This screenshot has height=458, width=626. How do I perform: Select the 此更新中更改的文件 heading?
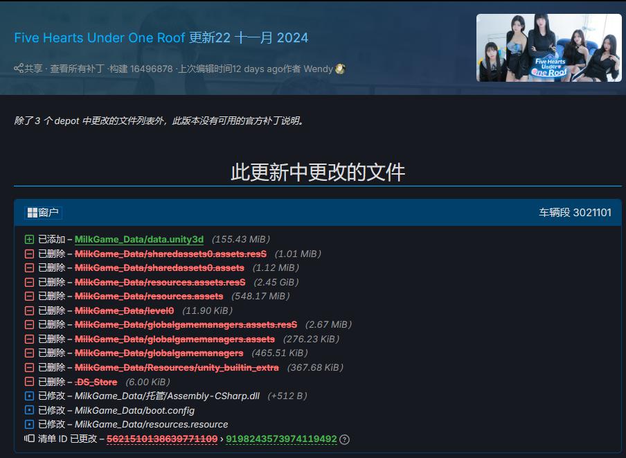pyautogui.click(x=318, y=173)
